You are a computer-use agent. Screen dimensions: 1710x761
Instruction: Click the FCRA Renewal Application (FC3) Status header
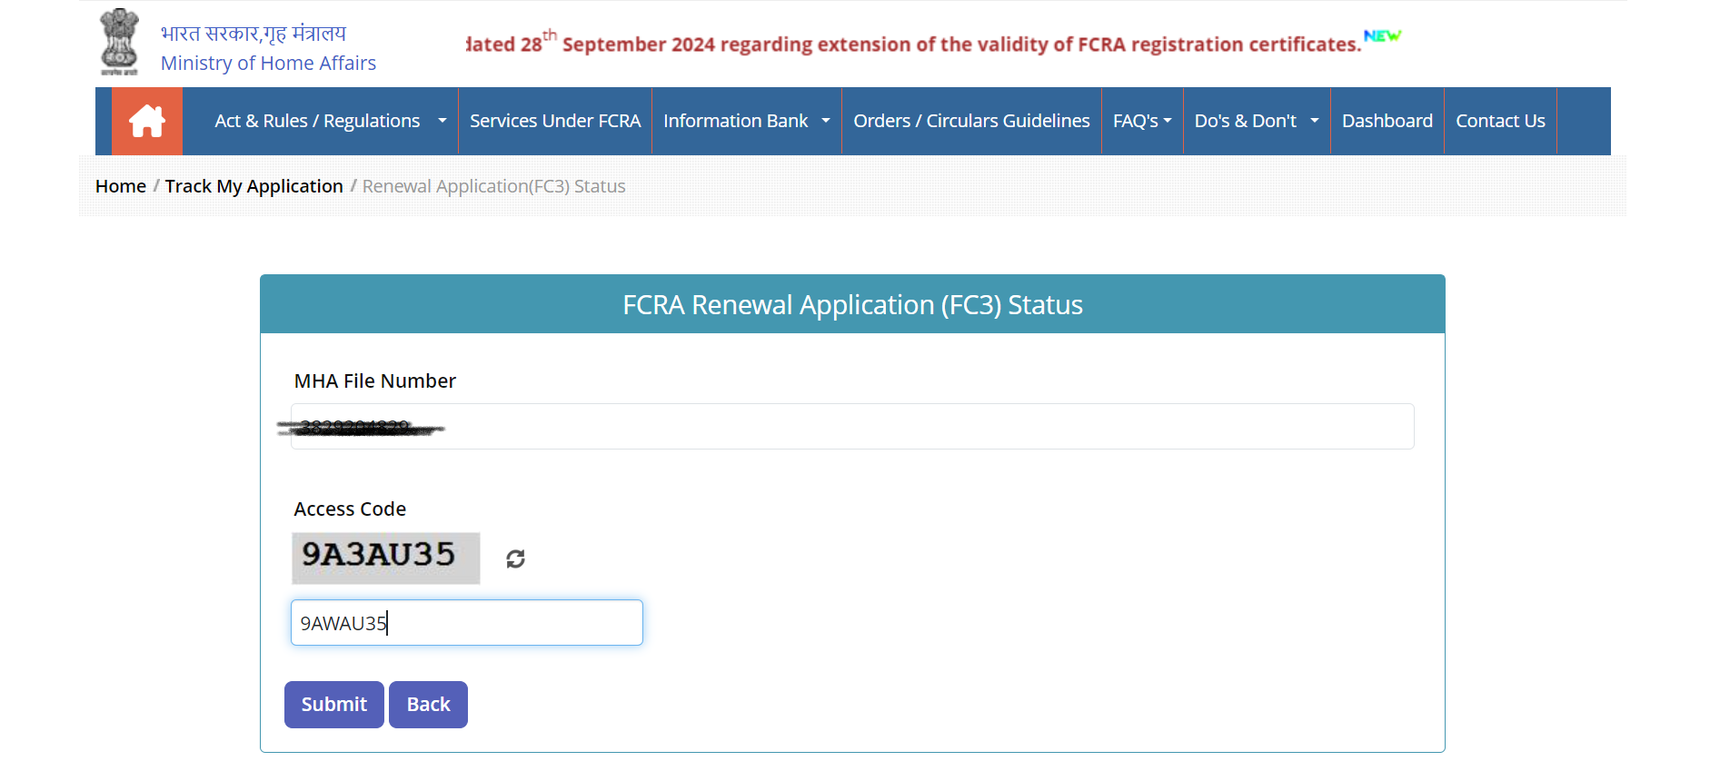point(852,304)
